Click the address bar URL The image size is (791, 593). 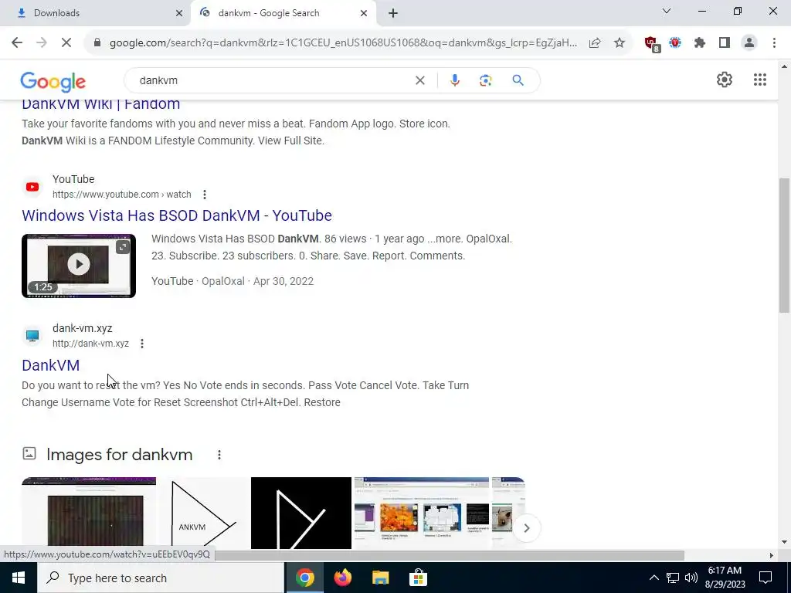343,43
